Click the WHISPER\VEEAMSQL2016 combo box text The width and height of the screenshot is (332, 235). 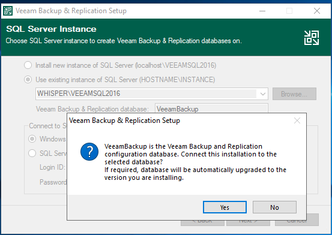click(x=79, y=94)
